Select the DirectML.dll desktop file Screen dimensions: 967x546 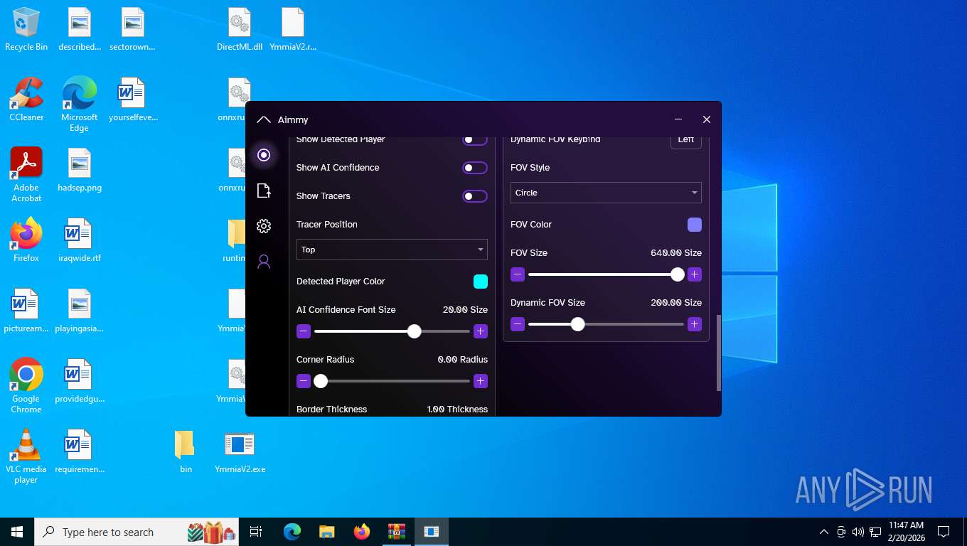point(240,29)
